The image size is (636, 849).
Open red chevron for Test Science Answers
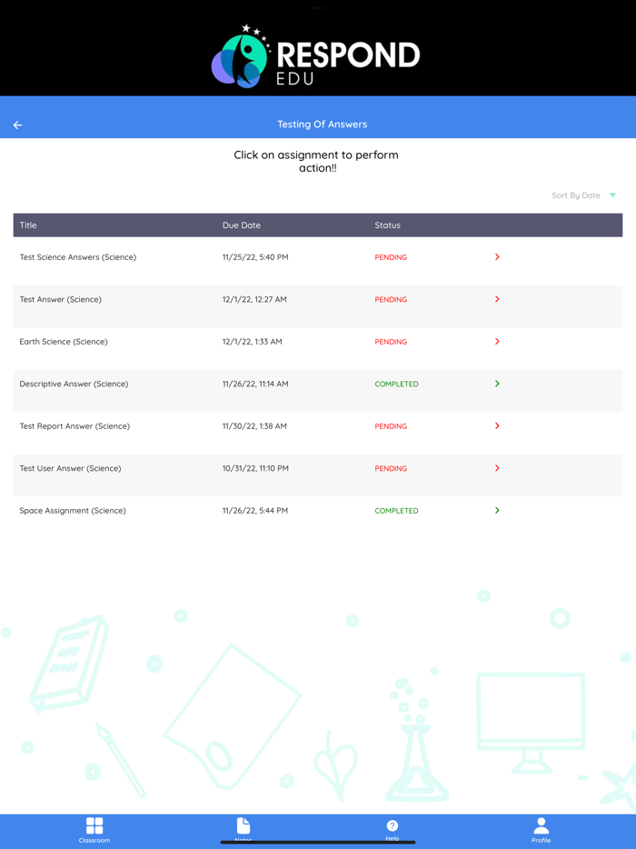pyautogui.click(x=497, y=256)
